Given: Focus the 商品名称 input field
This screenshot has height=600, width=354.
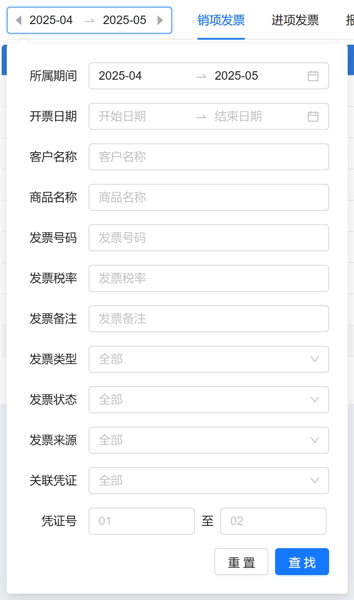Looking at the screenshot, I should point(208,197).
